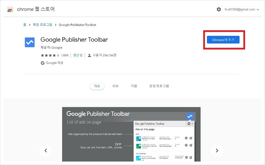Viewport: 265px width, 165px height.
Task: Select the 개요 tab
Action: tap(97, 86)
